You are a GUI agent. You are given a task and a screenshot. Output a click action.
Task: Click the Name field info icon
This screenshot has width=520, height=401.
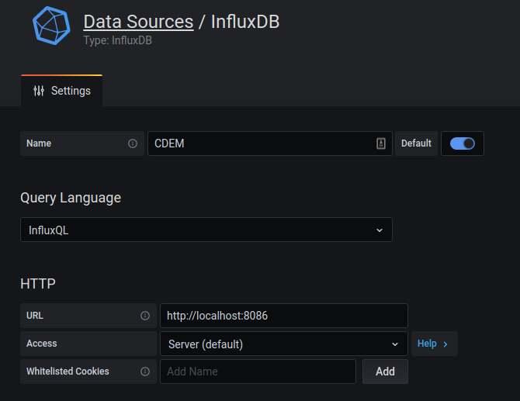point(133,143)
